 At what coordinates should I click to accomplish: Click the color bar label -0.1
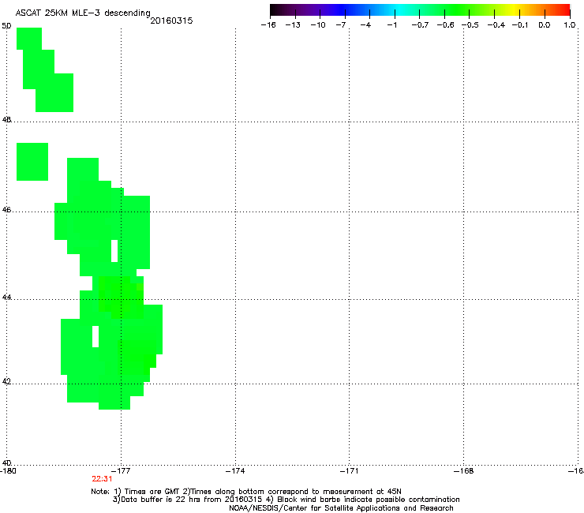pos(520,25)
